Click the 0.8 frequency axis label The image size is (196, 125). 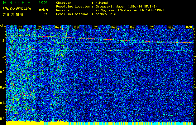click(3, 87)
